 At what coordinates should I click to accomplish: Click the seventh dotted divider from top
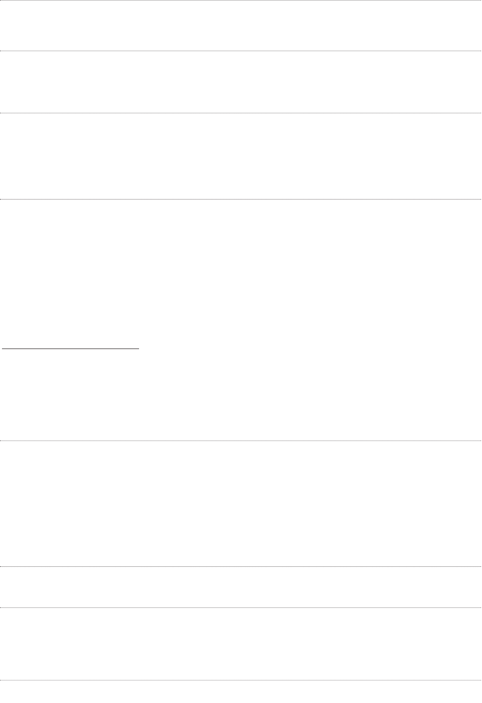(241, 607)
